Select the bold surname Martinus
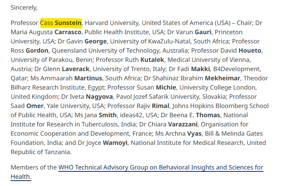The height and width of the screenshot is (186, 293). tap(88, 78)
